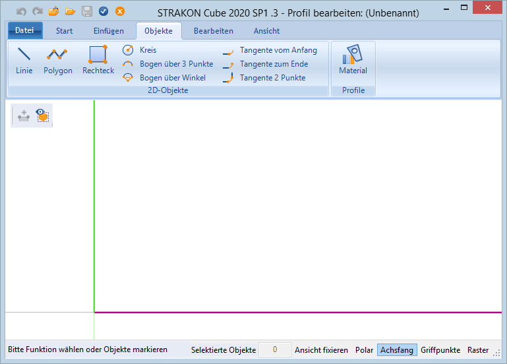Image resolution: width=507 pixels, height=364 pixels.
Task: Disable the Achsfang snap mode
Action: click(397, 350)
